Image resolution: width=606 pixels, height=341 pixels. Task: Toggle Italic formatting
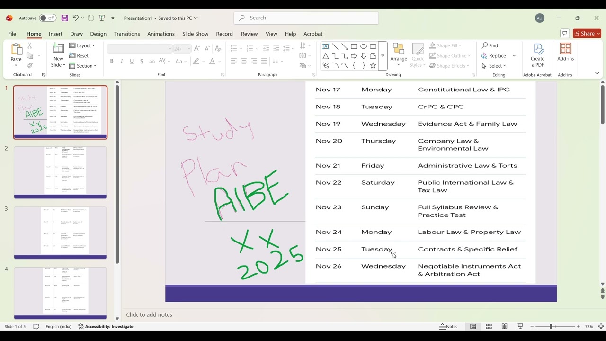[122, 61]
